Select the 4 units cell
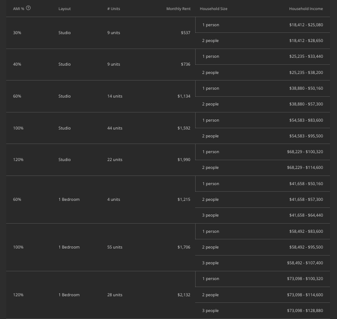 (113, 200)
